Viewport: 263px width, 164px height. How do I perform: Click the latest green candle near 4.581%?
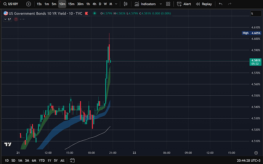(x=111, y=61)
